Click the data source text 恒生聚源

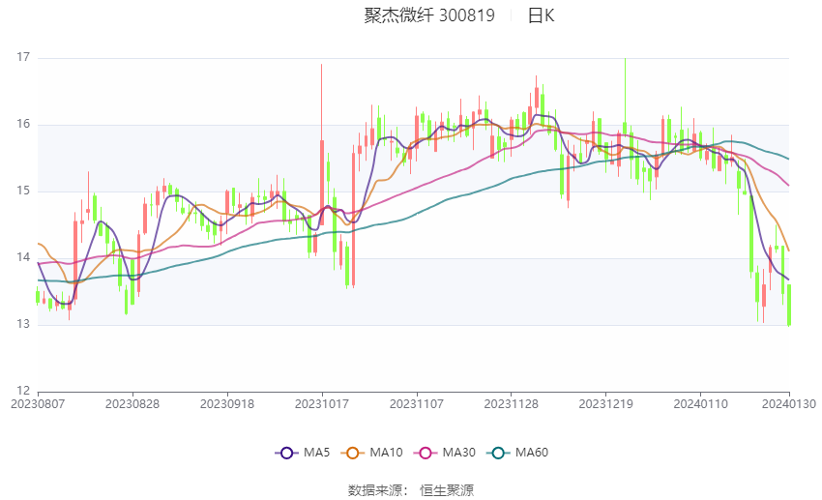point(447,490)
